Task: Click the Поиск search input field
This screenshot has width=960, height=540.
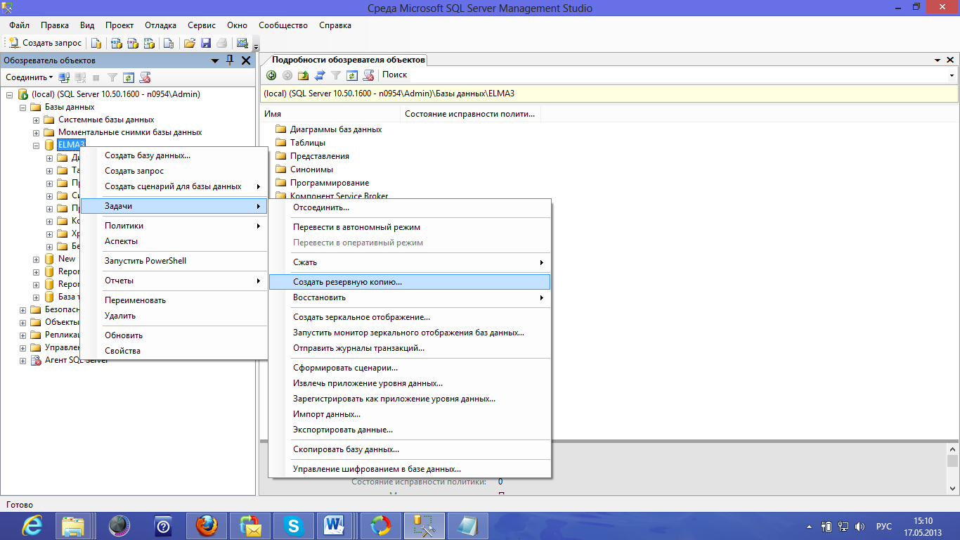Action: (668, 75)
